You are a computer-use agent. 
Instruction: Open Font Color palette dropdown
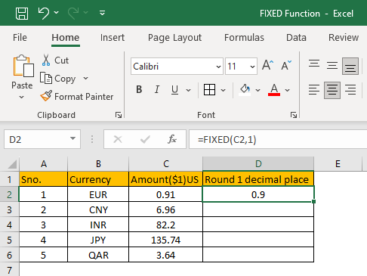tap(288, 90)
